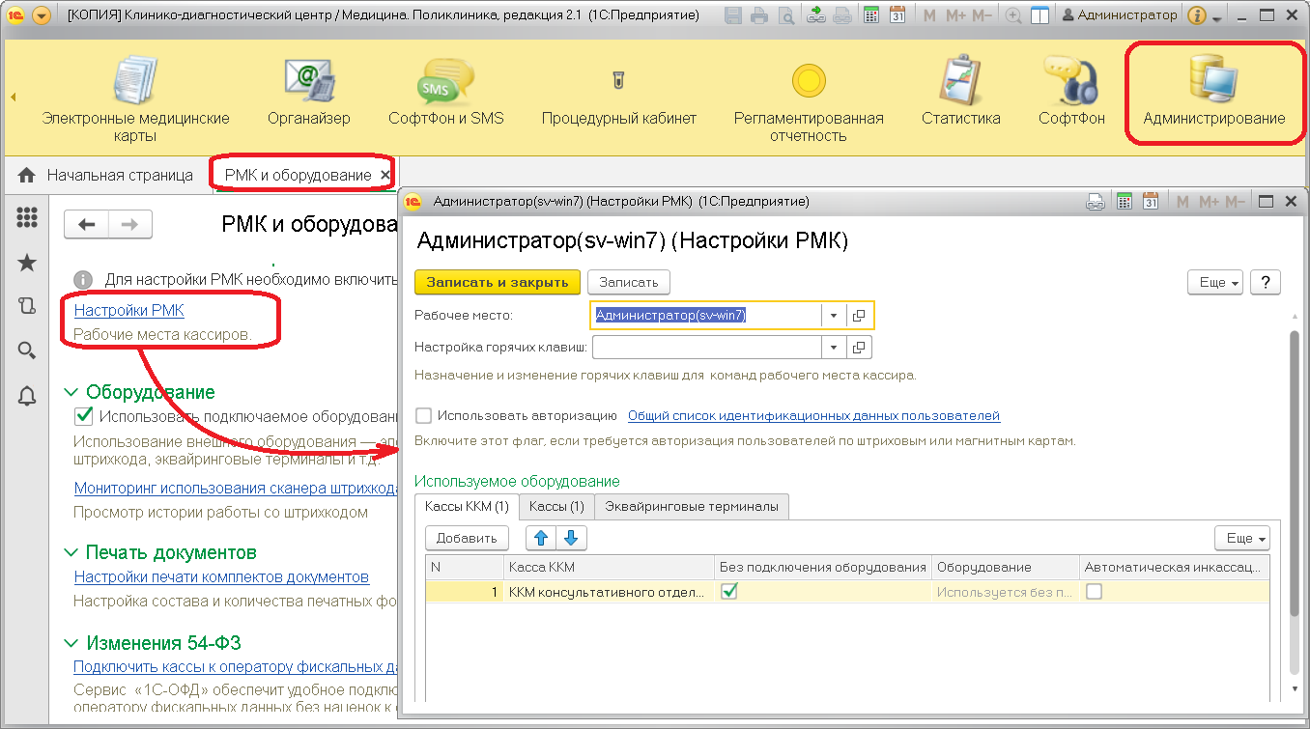
Task: Click main window green arrow get-link icon
Action: [x=816, y=15]
